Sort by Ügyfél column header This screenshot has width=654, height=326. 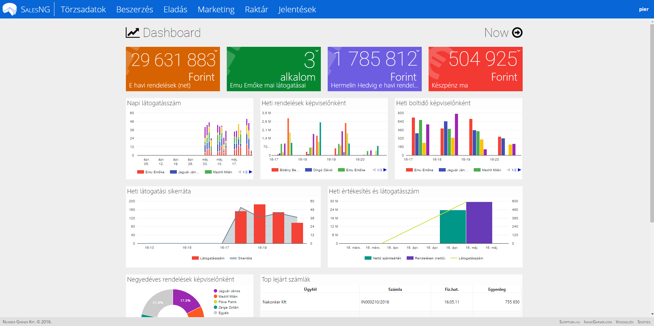(x=310, y=289)
